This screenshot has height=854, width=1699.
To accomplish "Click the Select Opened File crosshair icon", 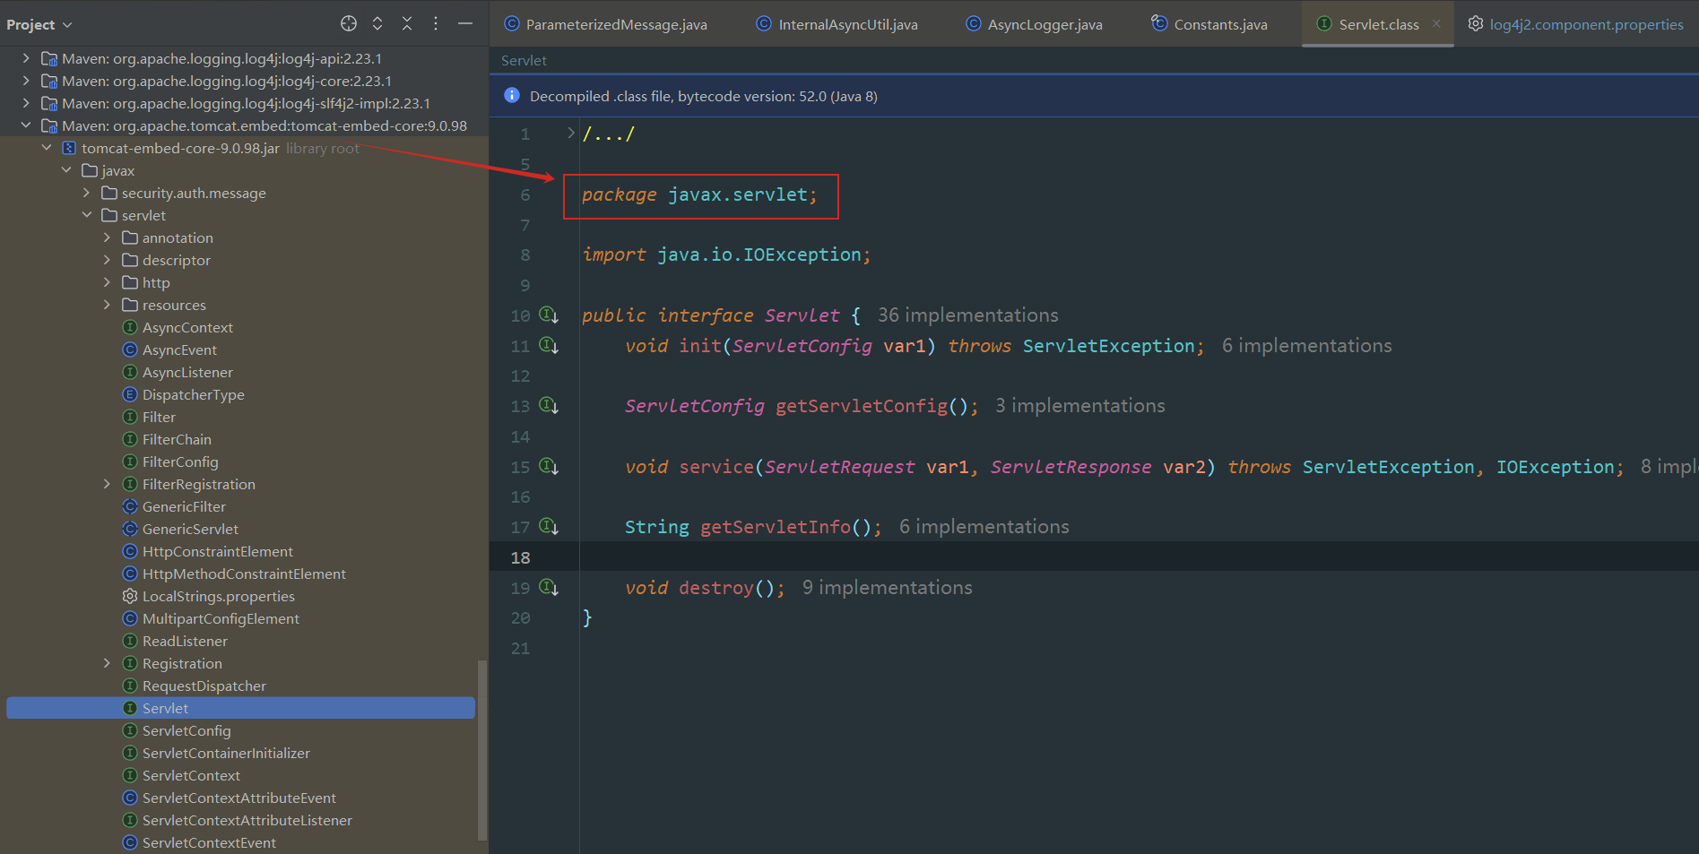I will 349,24.
